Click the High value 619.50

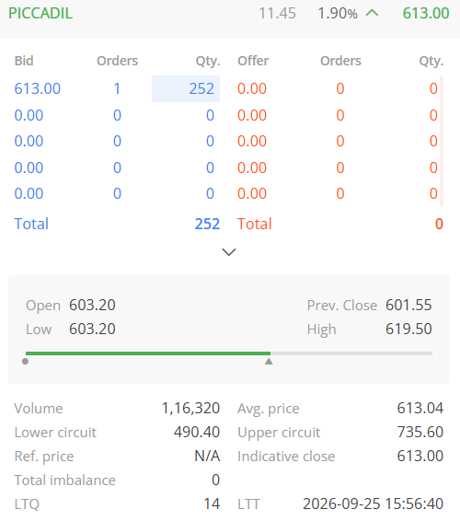click(408, 329)
